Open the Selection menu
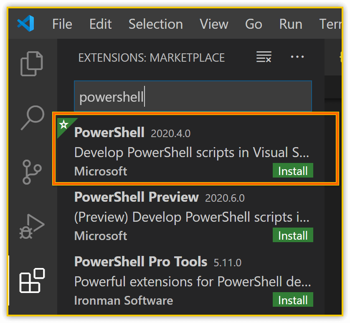This screenshot has width=350, height=323. 156,24
